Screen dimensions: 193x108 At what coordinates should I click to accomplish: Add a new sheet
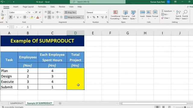point(60,103)
